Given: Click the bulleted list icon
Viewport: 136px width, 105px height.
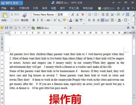Looking at the screenshot, I should (x=90, y=14).
